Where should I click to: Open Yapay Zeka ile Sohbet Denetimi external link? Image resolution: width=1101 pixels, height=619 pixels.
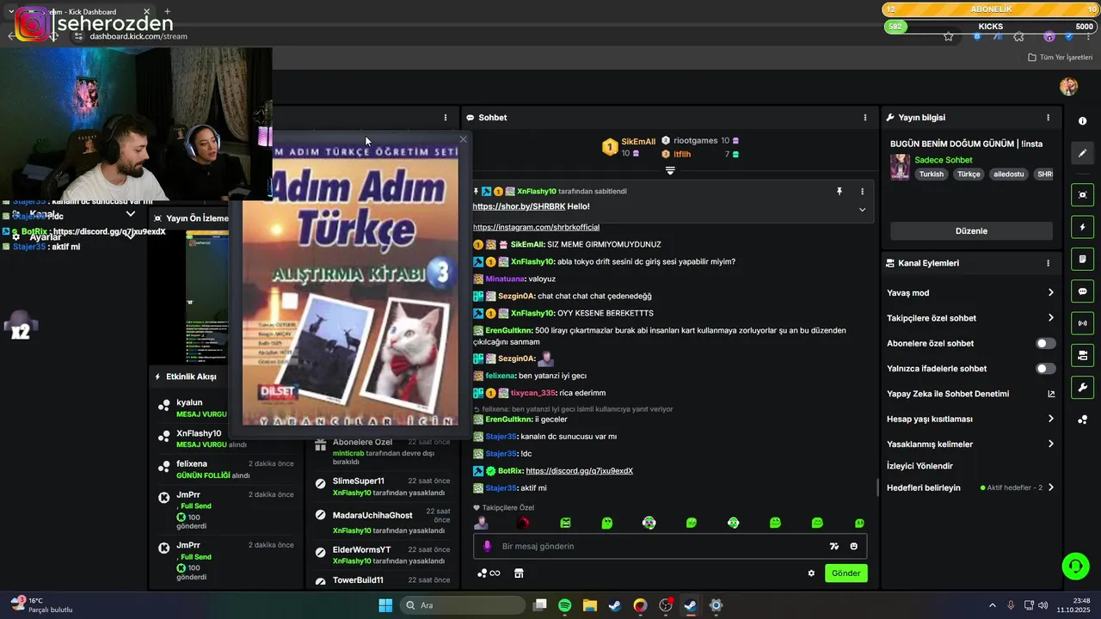pos(1051,394)
